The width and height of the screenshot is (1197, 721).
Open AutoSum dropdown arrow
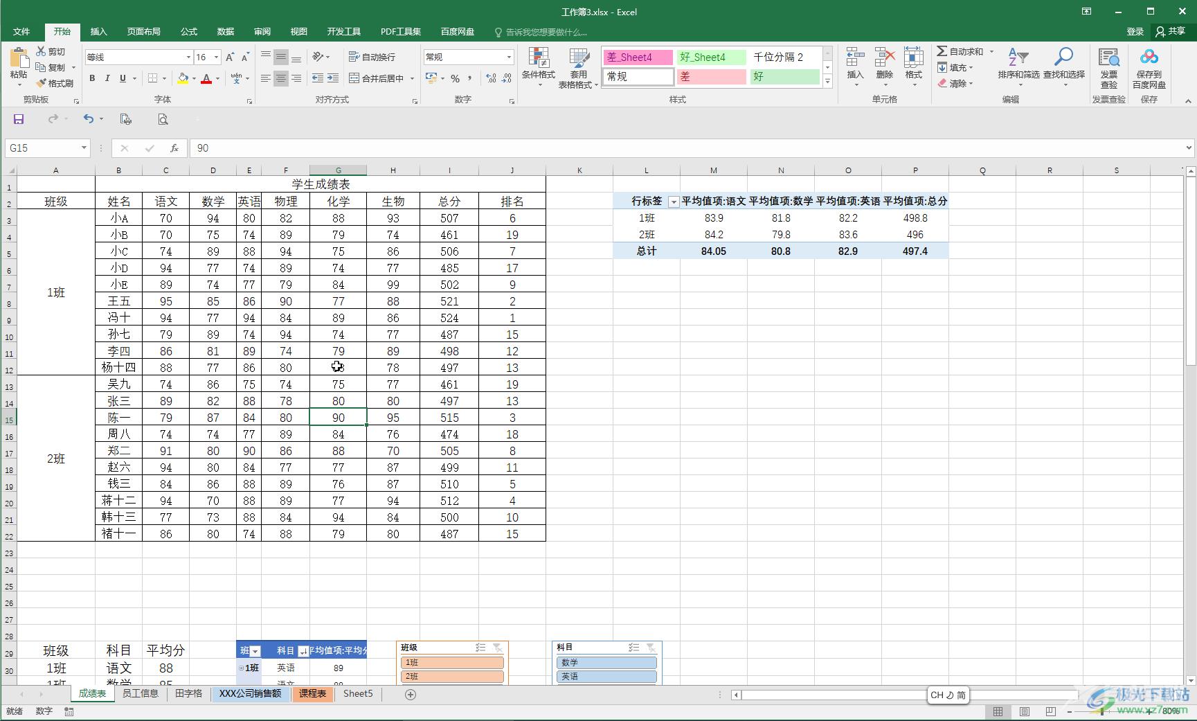pos(991,52)
